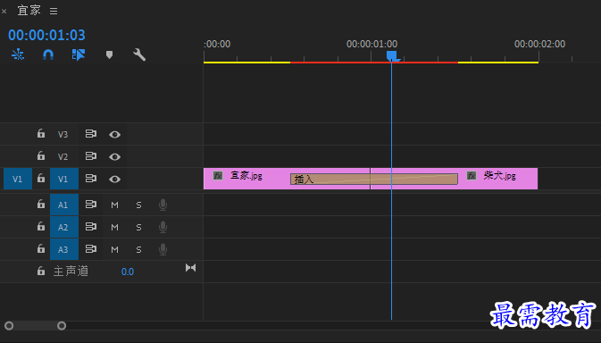601x343 pixels.
Task: Click the master track output assignment icon
Action: point(190,267)
